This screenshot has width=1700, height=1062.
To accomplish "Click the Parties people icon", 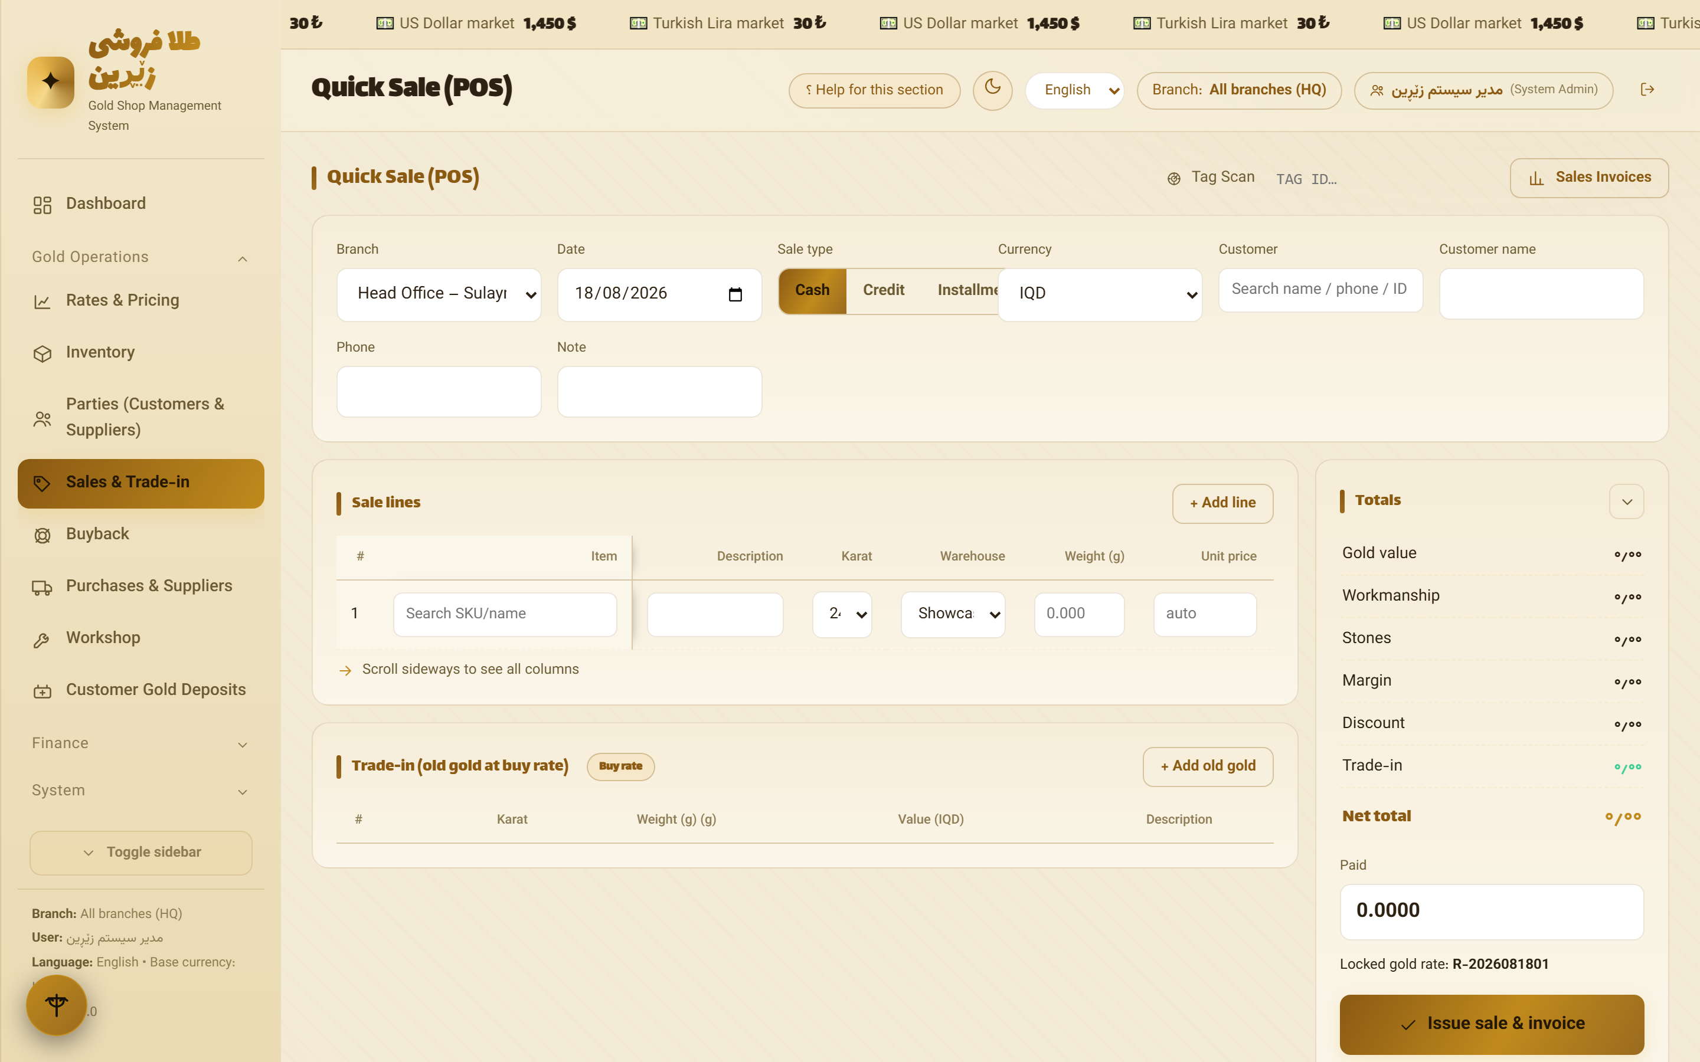I will pos(42,419).
